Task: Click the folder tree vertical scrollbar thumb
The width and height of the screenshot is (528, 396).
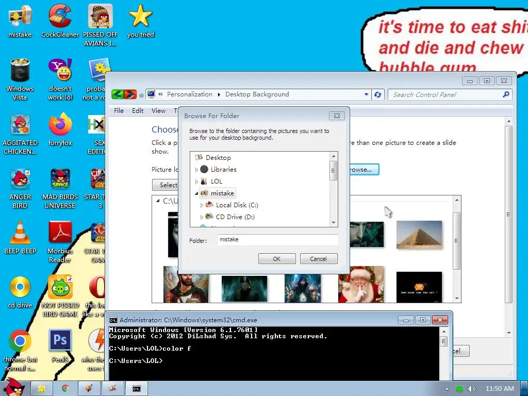Action: (x=334, y=171)
